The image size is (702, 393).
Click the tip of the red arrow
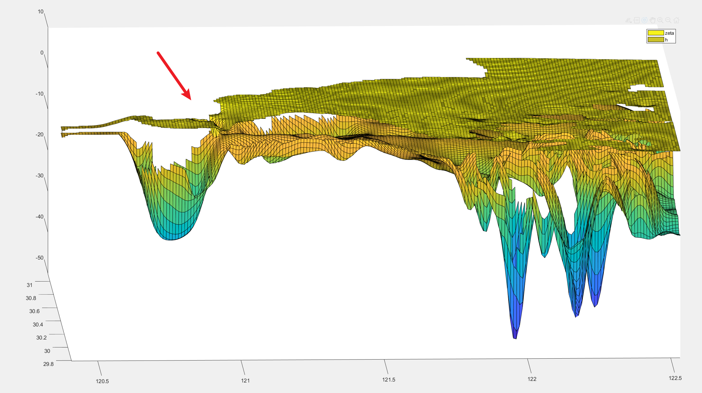(191, 99)
